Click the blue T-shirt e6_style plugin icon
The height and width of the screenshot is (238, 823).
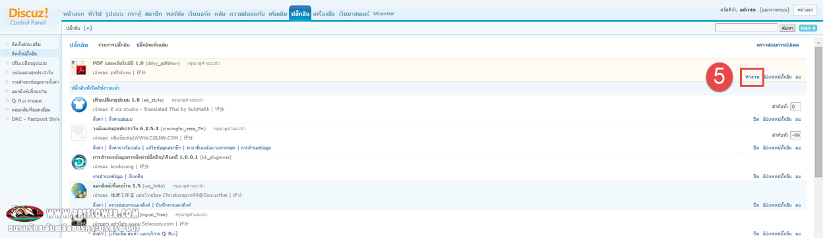[79, 104]
